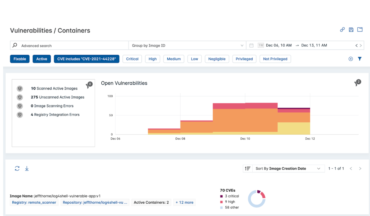Open the saved views folder icon
This screenshot has height=216, width=370.
click(360, 30)
